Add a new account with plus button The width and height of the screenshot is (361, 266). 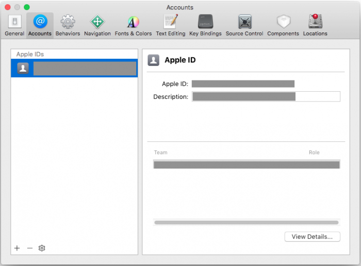[17, 248]
